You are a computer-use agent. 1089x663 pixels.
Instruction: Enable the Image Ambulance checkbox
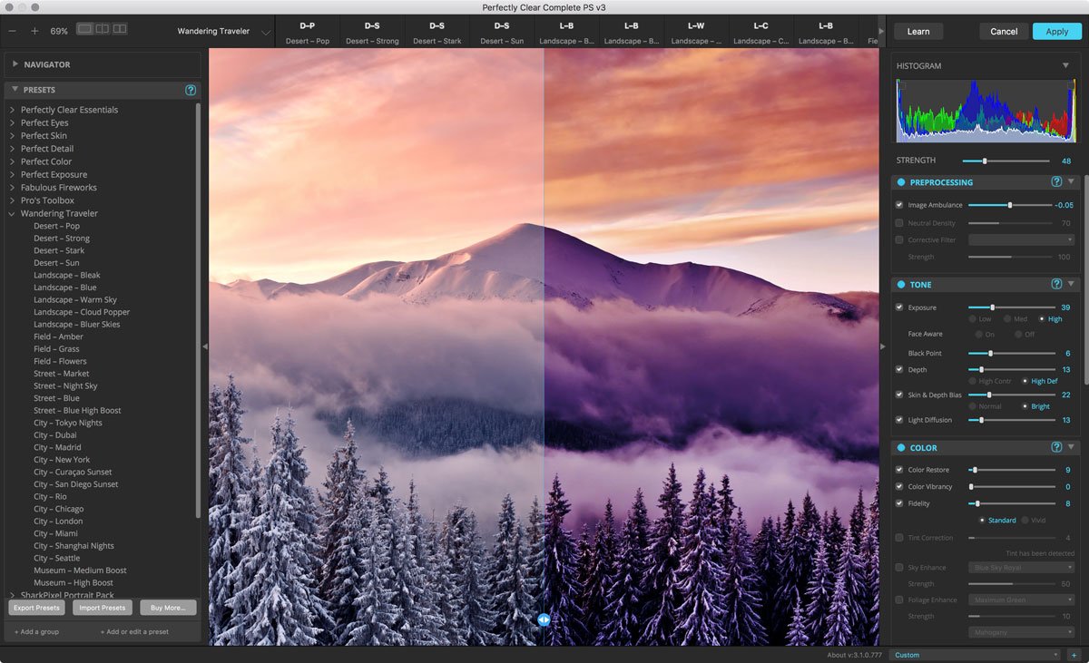(899, 205)
